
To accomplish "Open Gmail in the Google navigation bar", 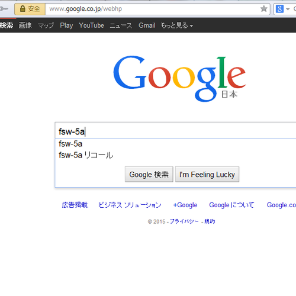I will (147, 25).
